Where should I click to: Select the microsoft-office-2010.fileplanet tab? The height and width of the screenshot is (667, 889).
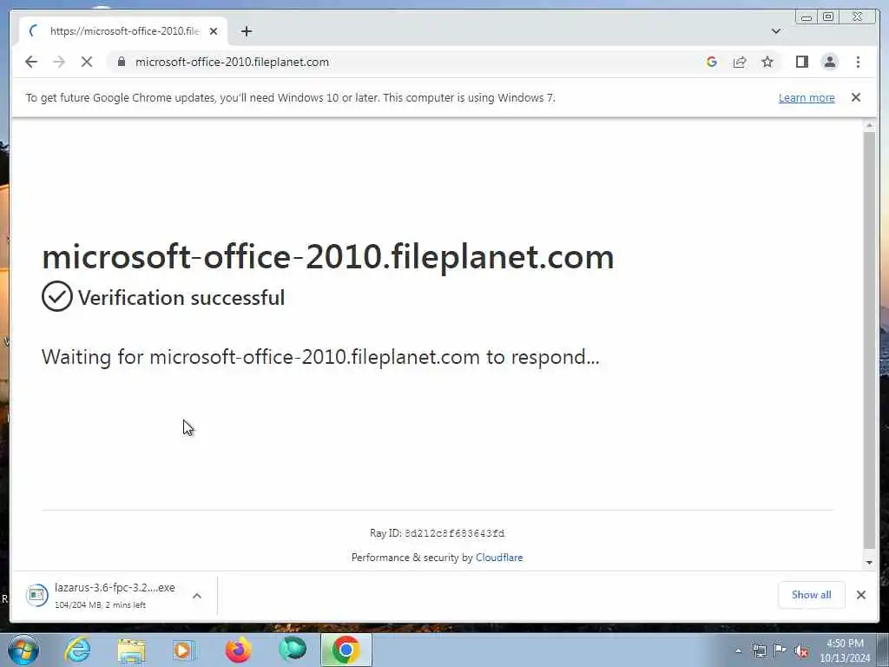click(x=123, y=31)
